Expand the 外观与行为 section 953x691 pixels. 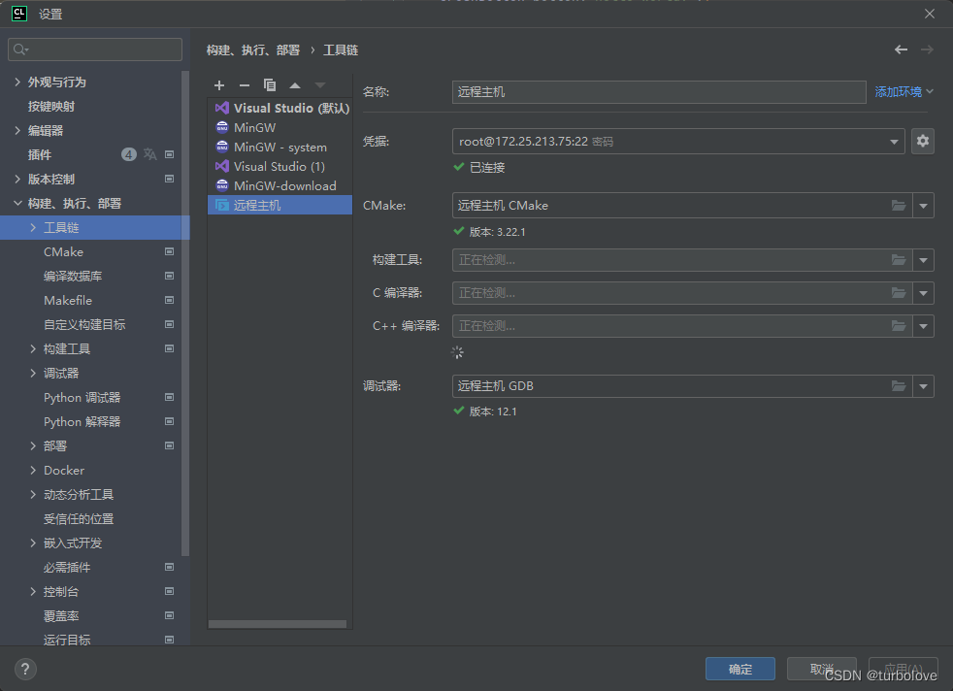point(19,82)
